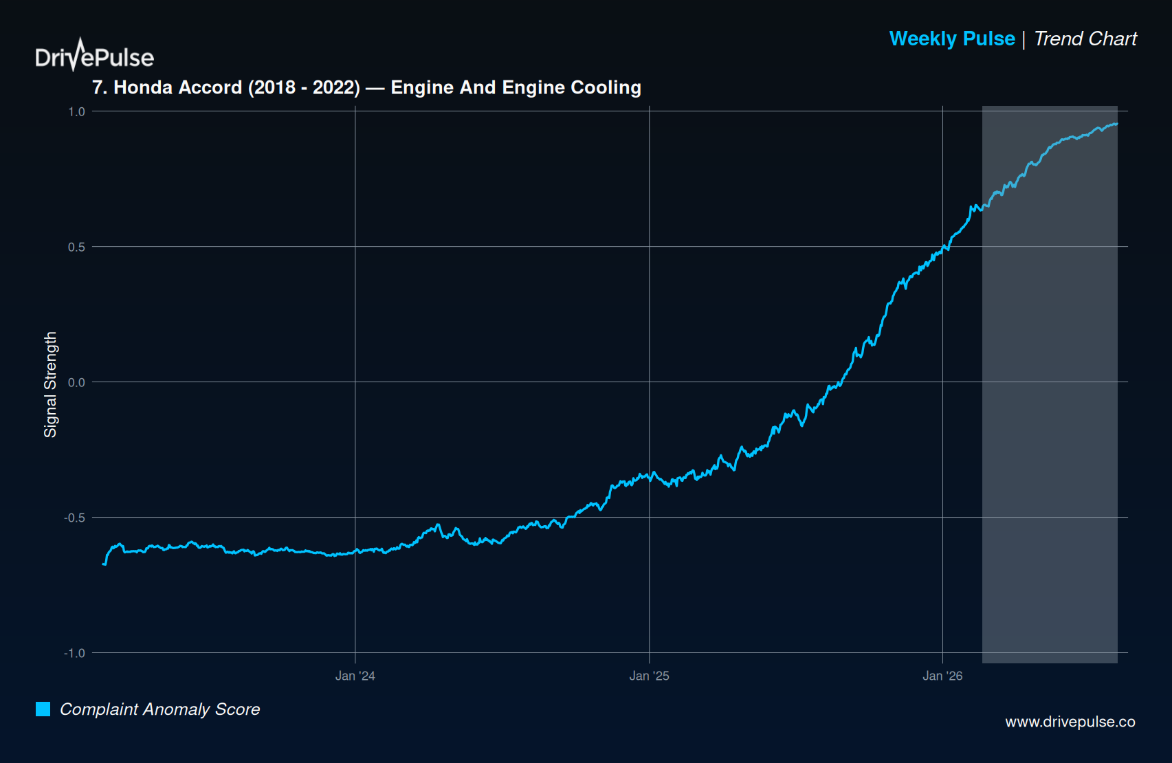Click the Trend Chart label
Viewport: 1172px width, 763px height.
pyautogui.click(x=1085, y=38)
